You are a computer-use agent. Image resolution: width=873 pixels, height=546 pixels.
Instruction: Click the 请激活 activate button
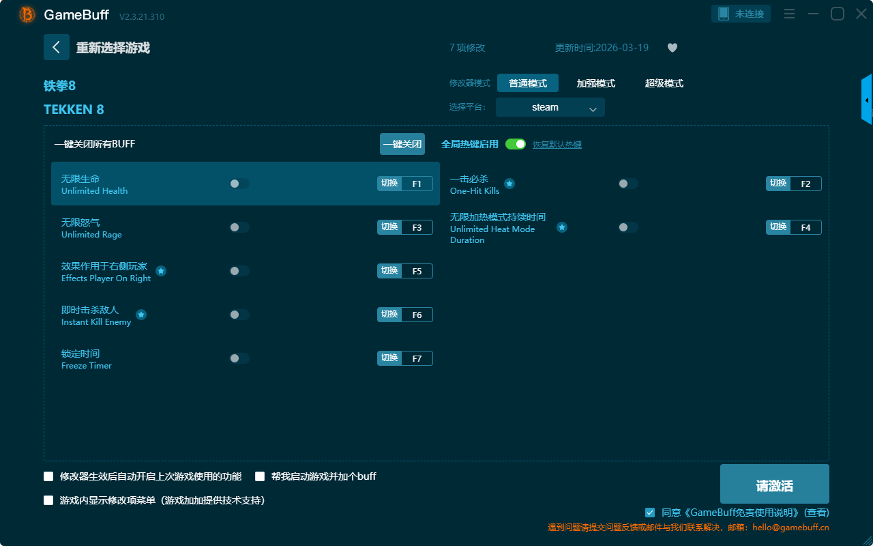(x=774, y=484)
